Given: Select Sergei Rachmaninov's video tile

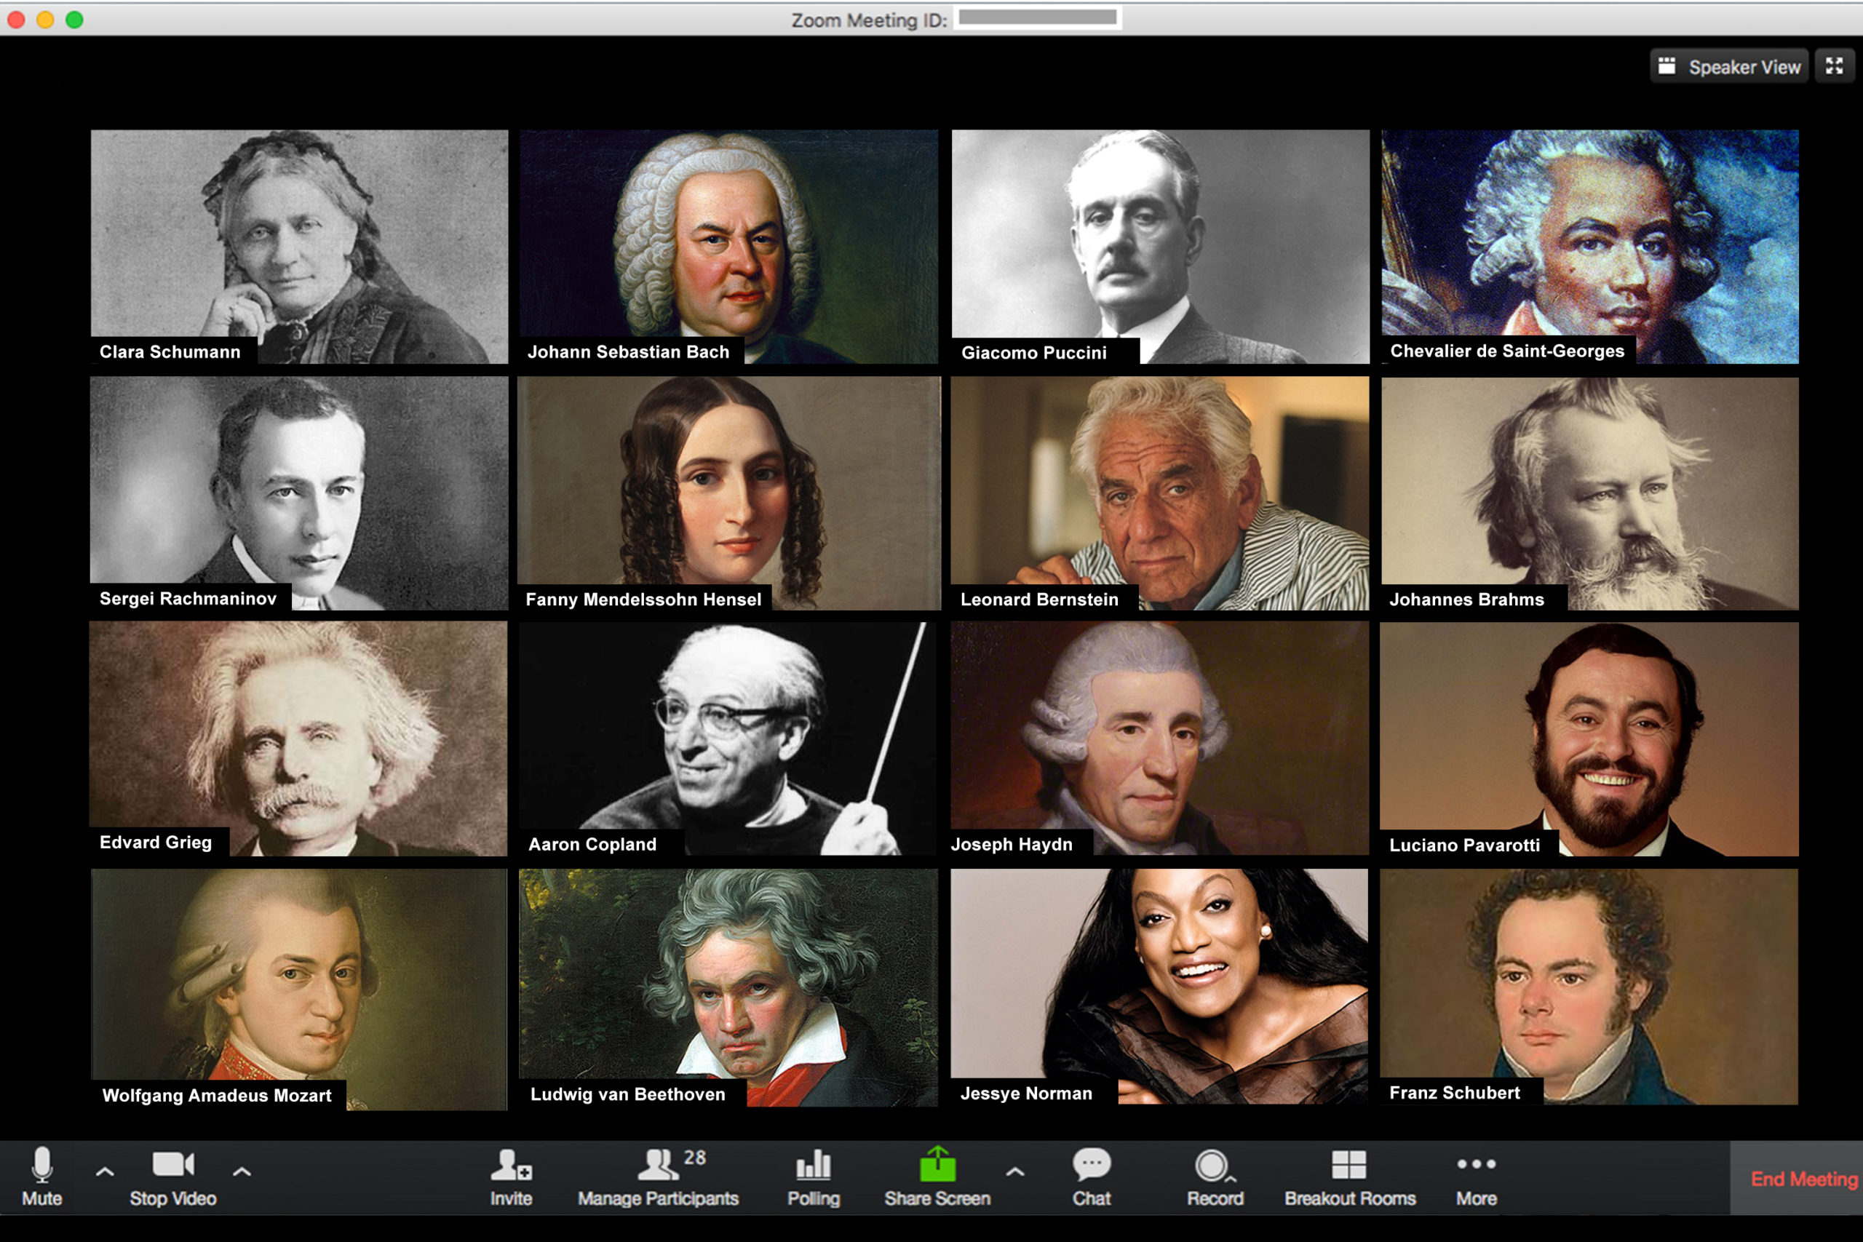Looking at the screenshot, I should (x=299, y=493).
